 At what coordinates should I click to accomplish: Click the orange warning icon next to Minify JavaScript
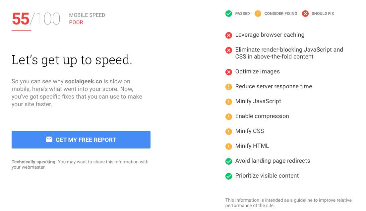tap(228, 102)
